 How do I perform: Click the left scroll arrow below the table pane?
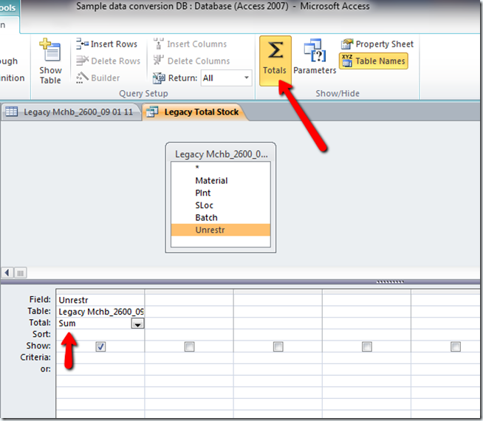point(7,273)
